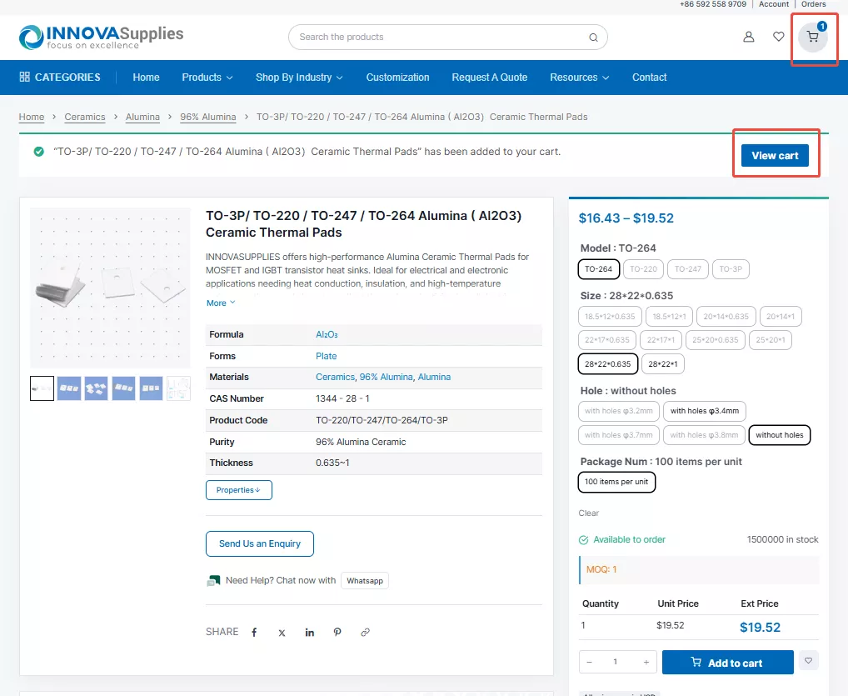Share product on X (Twitter)
848x696 pixels.
pos(282,632)
